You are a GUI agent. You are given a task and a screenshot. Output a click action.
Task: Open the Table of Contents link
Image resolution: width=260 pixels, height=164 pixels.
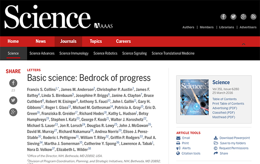tap(224, 99)
